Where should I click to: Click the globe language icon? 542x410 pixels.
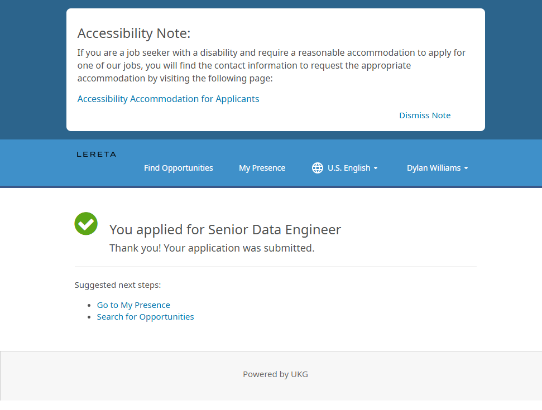[318, 168]
